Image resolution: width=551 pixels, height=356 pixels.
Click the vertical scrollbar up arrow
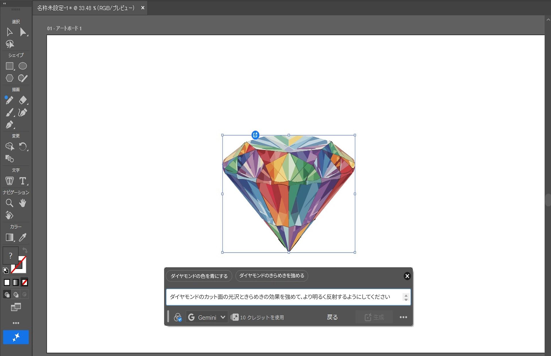(x=548, y=20)
